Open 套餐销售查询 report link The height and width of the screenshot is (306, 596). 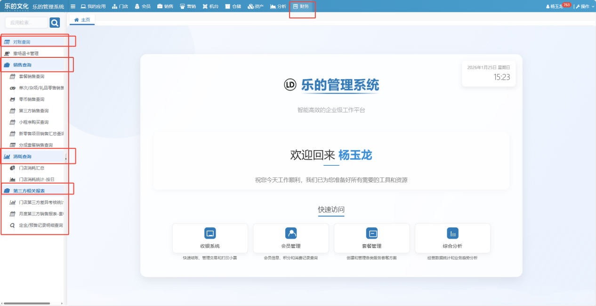coord(32,76)
